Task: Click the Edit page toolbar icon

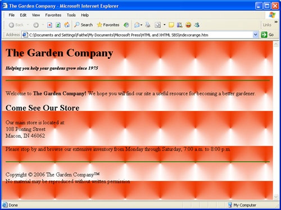Action: click(157, 25)
